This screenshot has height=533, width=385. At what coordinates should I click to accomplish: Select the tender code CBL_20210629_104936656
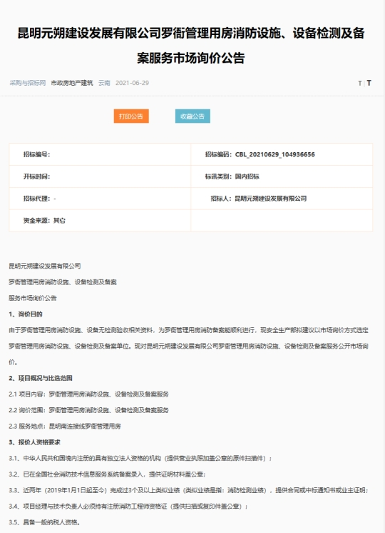pos(274,154)
